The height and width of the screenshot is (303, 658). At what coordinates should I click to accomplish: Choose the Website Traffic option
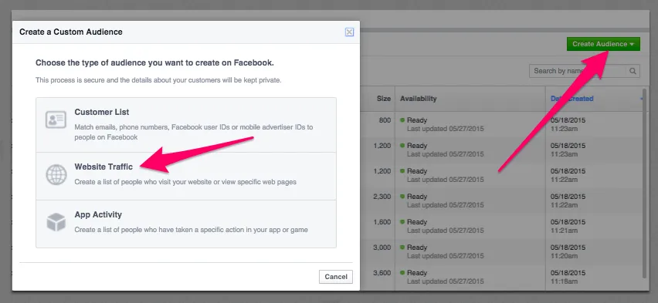tap(186, 176)
